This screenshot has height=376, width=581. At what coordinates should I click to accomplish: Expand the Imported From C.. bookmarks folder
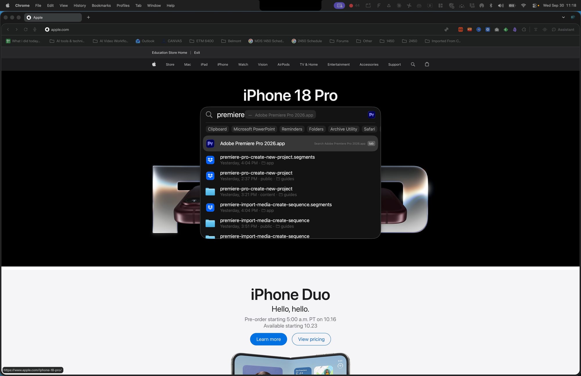tap(443, 41)
